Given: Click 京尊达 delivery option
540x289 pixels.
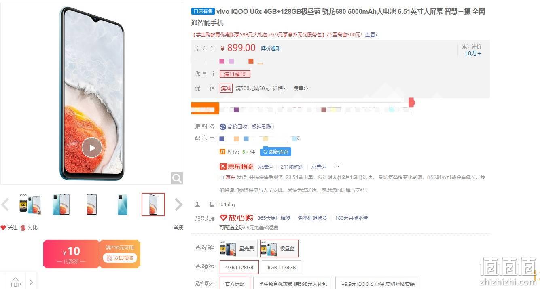Looking at the screenshot, I should tap(319, 167).
